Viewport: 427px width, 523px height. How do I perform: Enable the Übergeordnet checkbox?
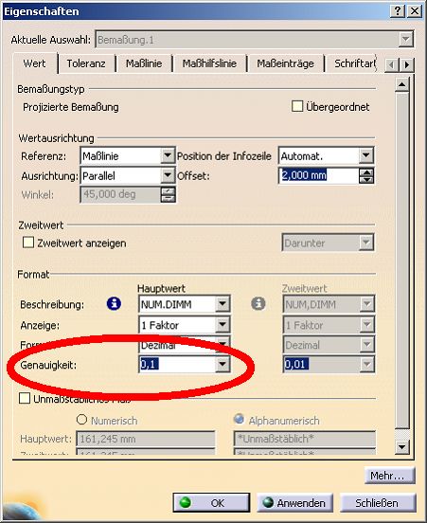pyautogui.click(x=297, y=107)
